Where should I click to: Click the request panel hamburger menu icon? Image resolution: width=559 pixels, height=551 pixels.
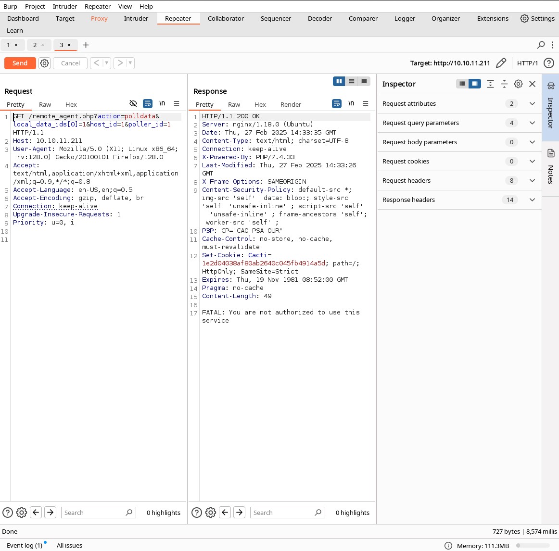coord(177,103)
